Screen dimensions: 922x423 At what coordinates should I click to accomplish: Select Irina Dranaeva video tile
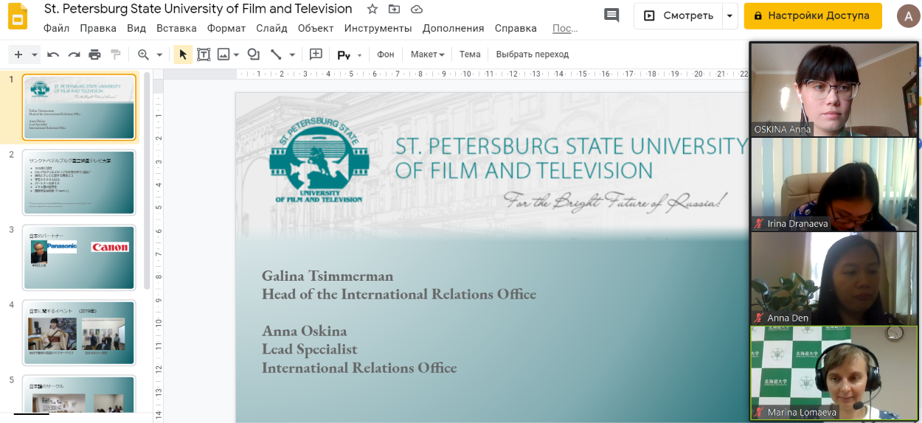point(834,183)
